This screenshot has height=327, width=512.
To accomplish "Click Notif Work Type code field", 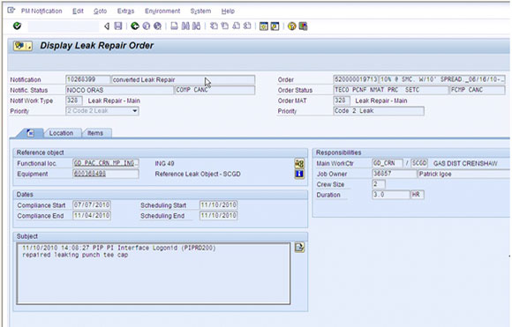I will (74, 100).
